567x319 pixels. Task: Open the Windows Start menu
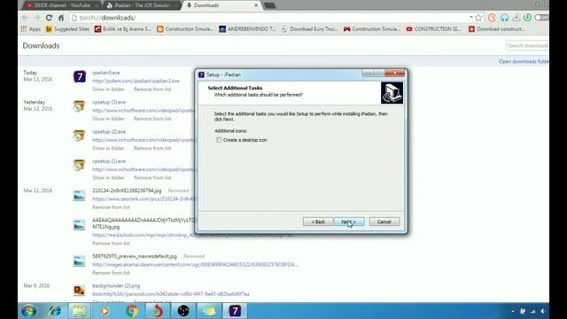pos(29,311)
